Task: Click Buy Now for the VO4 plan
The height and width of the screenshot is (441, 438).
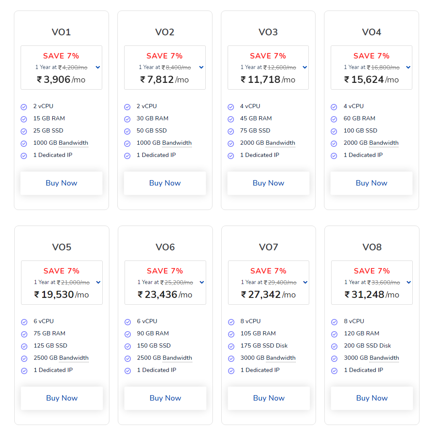Action: 372,183
